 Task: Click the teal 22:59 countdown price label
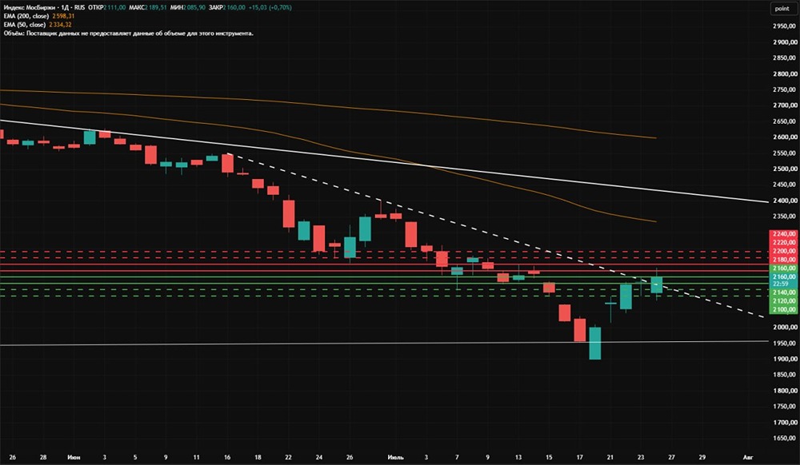click(784, 284)
